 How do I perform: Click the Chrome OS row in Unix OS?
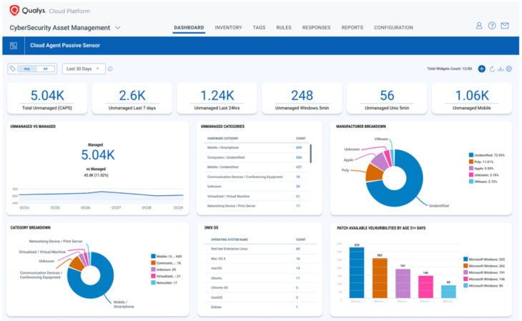point(260,287)
